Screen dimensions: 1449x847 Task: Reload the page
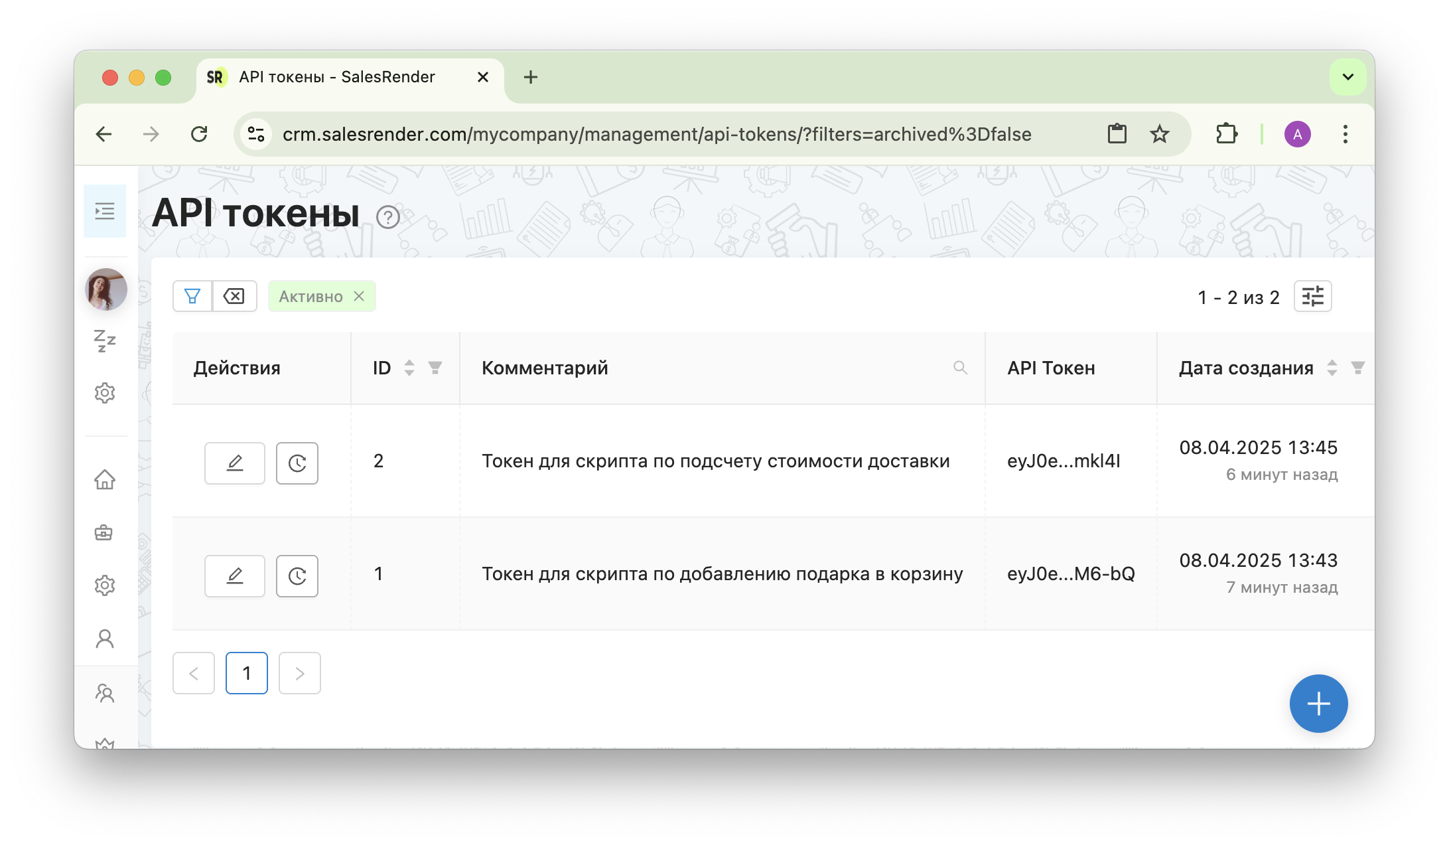[x=199, y=134]
